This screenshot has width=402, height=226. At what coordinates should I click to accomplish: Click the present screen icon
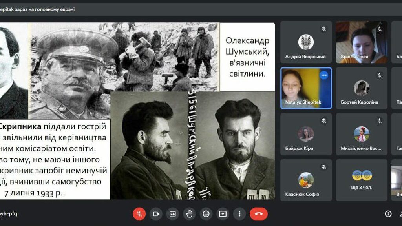[x=223, y=214]
